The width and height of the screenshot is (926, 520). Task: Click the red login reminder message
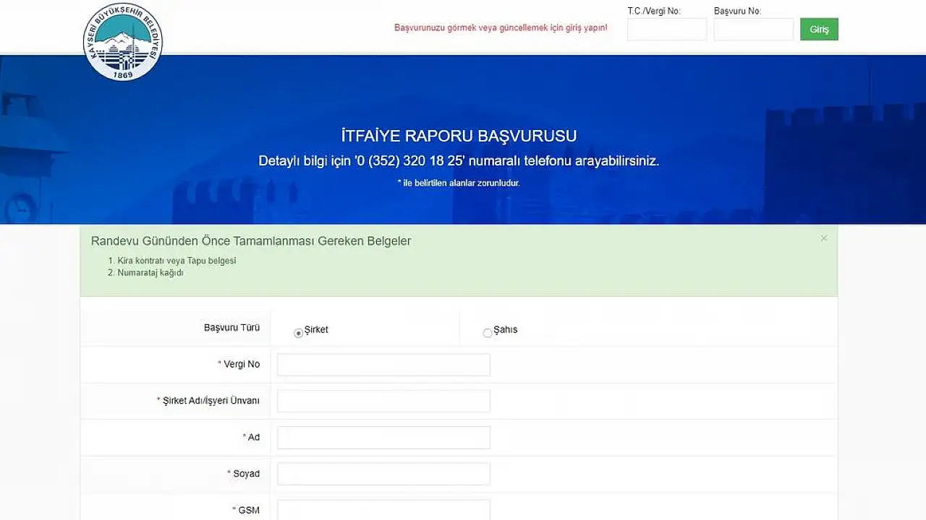point(501,28)
